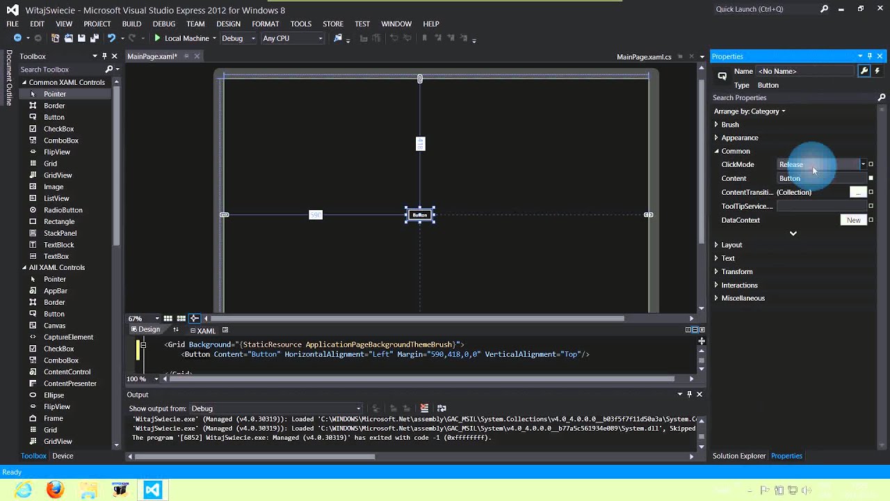Show the Events lightning bolt in Properties
This screenshot has height=501, width=890.
point(877,71)
